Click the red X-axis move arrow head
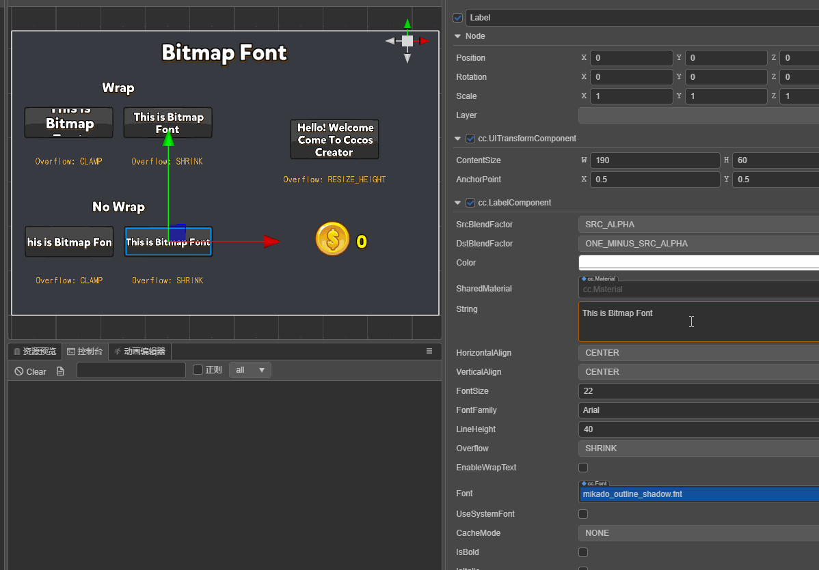The height and width of the screenshot is (570, 819). coord(271,241)
